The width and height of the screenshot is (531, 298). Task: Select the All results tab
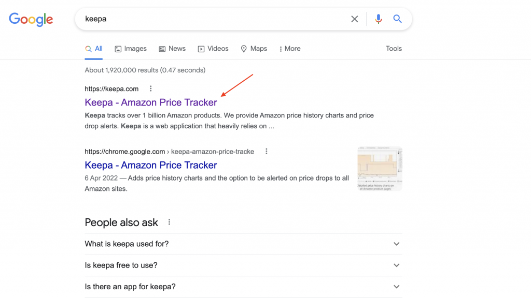click(94, 49)
